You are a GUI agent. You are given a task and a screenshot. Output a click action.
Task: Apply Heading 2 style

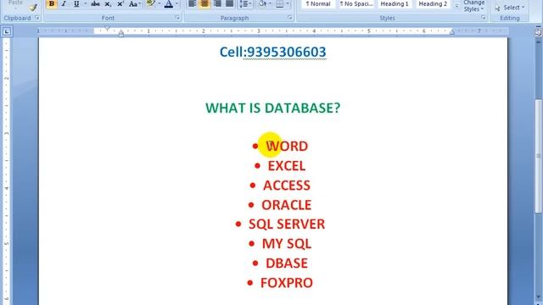(433, 3)
